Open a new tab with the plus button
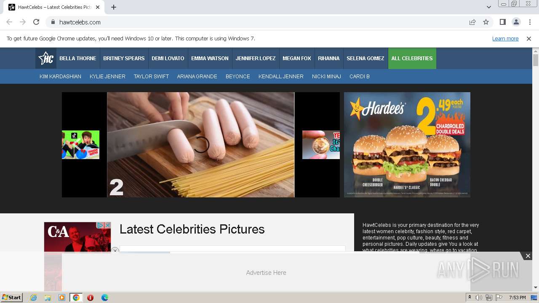The width and height of the screenshot is (539, 303). pos(114,7)
